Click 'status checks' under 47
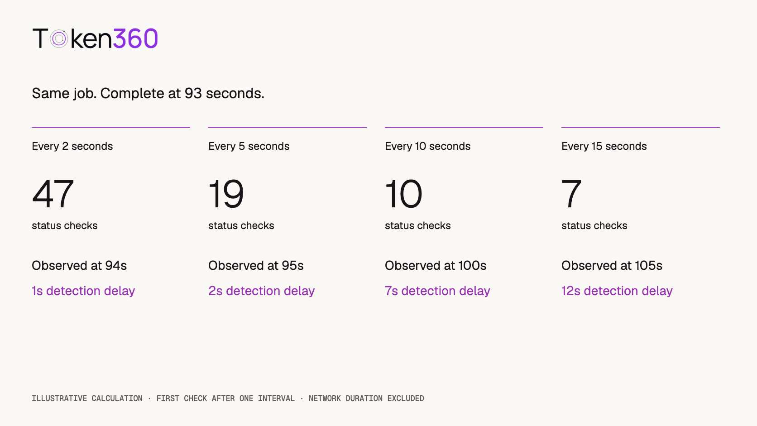 click(65, 225)
